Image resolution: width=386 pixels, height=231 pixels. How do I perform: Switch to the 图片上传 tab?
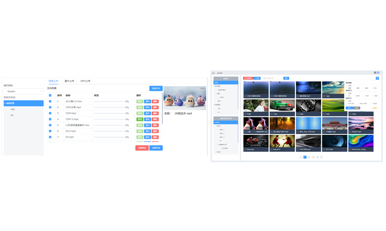pos(69,81)
